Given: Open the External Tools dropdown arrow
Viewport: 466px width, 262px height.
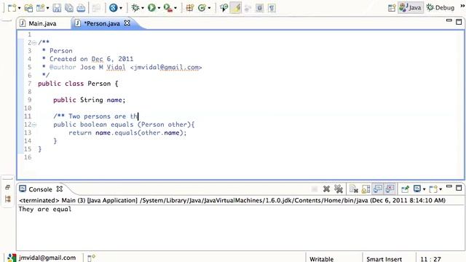Looking at the screenshot, I should [175, 8].
